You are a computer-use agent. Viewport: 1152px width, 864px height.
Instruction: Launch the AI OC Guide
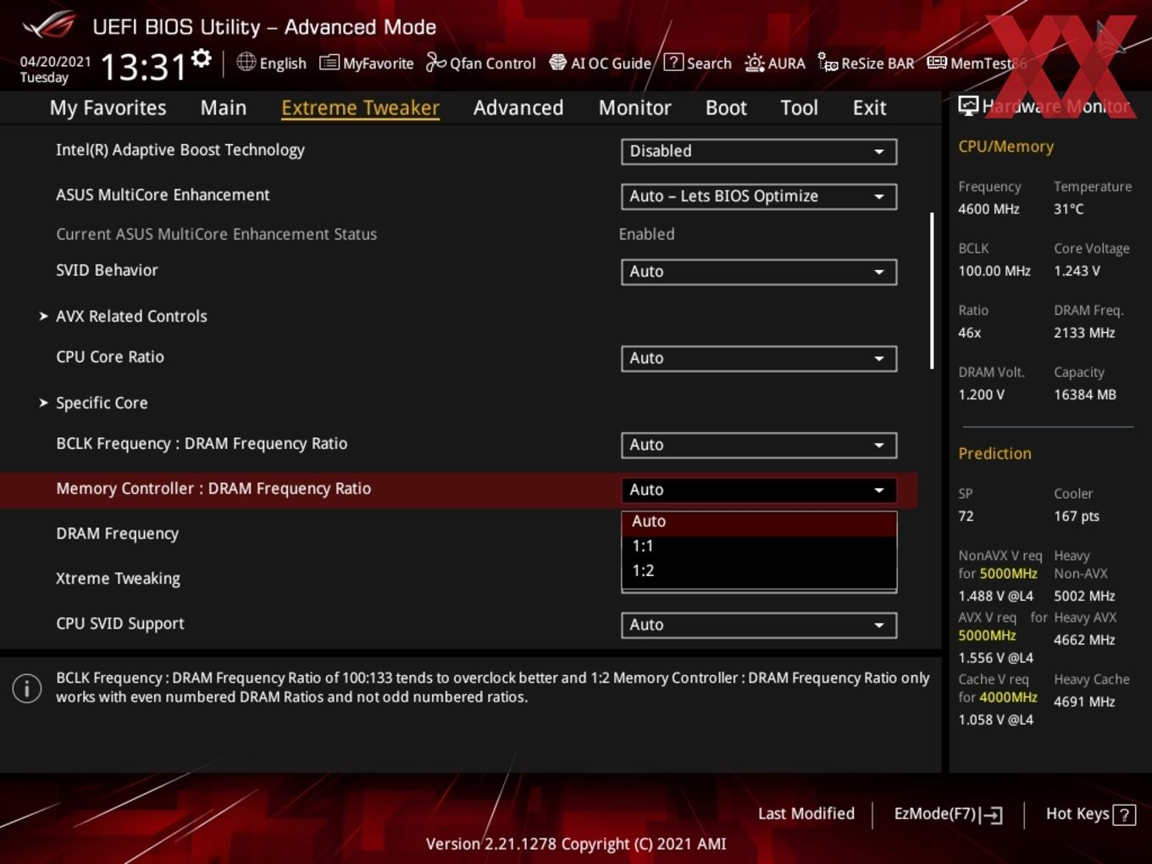point(601,63)
